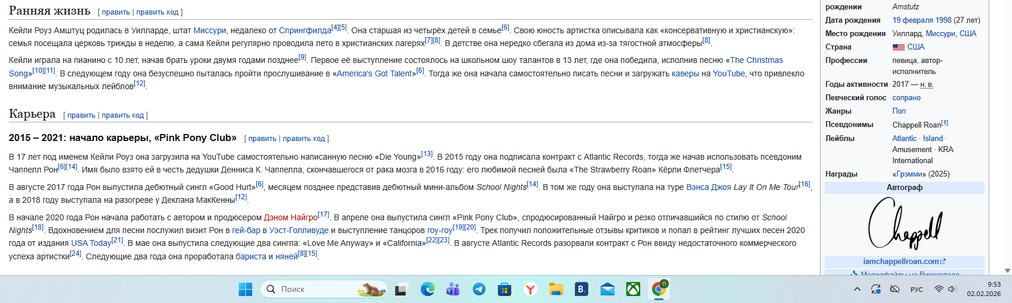Open Microsoft Store from taskbar
Viewport: 1012px width, 303px height.
(x=505, y=289)
